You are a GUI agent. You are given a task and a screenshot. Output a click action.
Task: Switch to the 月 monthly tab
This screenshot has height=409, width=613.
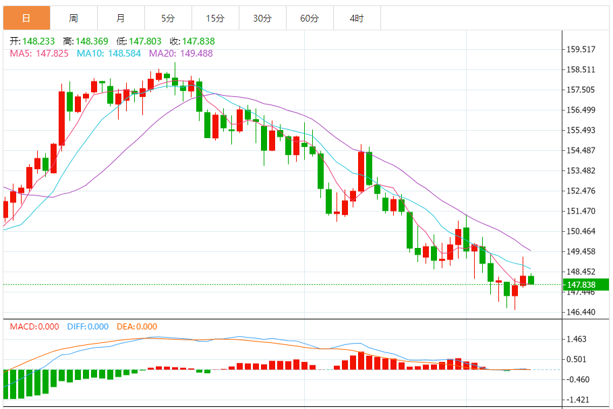pos(121,18)
